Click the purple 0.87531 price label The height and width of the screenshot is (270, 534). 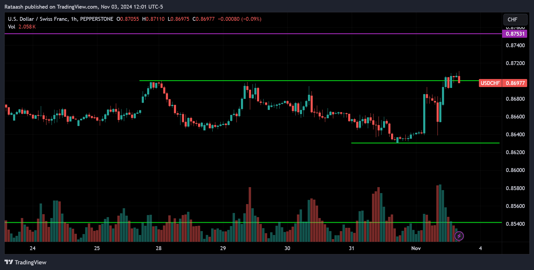[x=515, y=34]
